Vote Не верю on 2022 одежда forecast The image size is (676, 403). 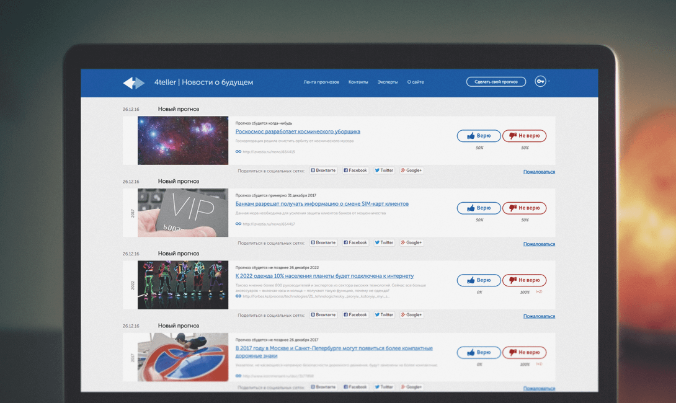tap(524, 280)
